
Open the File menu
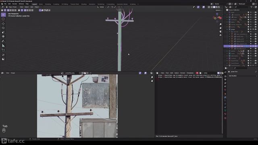pyautogui.click(x=5, y=4)
